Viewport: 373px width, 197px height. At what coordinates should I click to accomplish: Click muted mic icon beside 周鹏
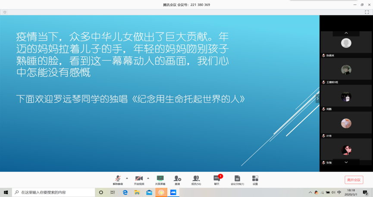pyautogui.click(x=323, y=109)
